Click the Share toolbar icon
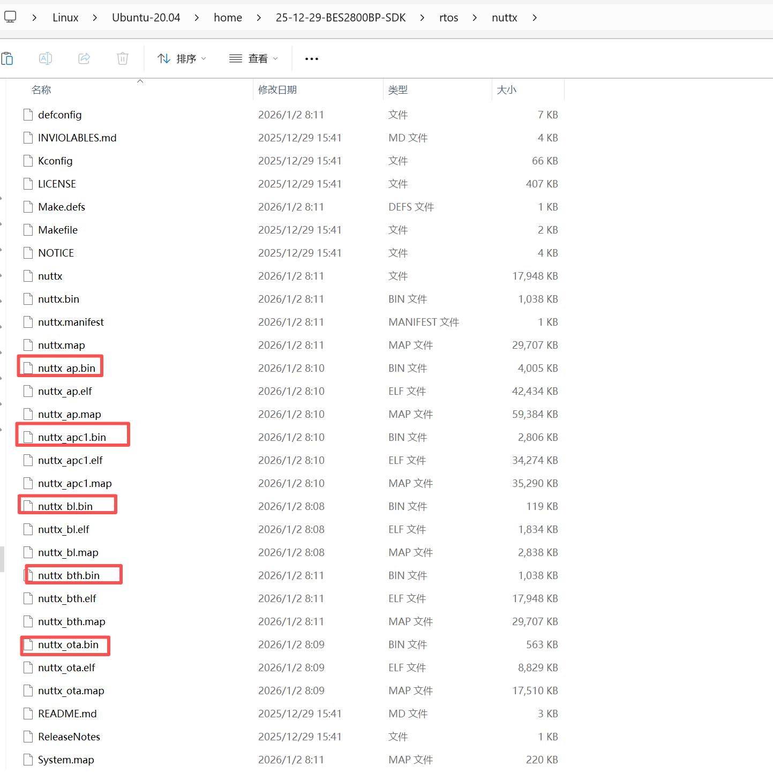This screenshot has height=773, width=773. click(x=84, y=58)
